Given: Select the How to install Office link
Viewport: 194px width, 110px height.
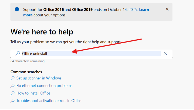Looking at the screenshot, I should click(x=33, y=93).
